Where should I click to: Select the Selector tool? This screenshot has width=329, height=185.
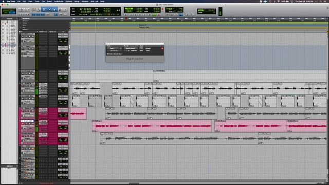[49, 10]
